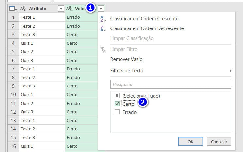Click the Teste 3 cell in row 15
Screen dimensions: 243x152
(42, 137)
